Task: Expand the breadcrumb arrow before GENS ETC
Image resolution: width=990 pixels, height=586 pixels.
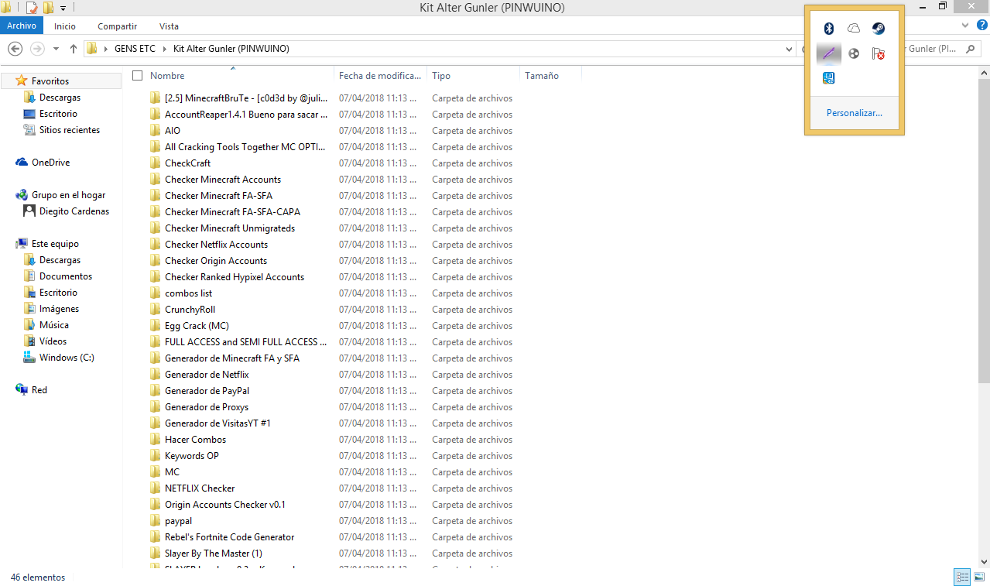Action: point(105,49)
